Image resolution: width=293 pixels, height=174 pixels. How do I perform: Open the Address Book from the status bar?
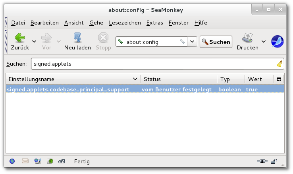click(x=50, y=161)
